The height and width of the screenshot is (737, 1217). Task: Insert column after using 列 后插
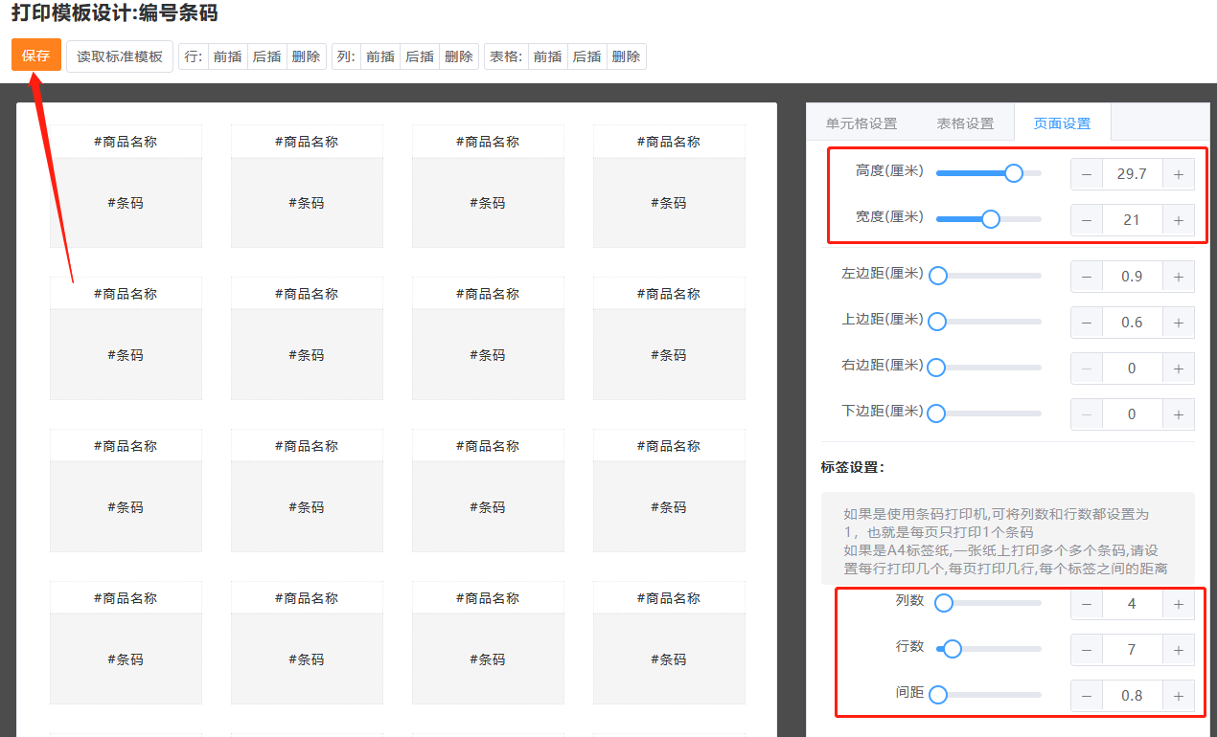click(420, 56)
